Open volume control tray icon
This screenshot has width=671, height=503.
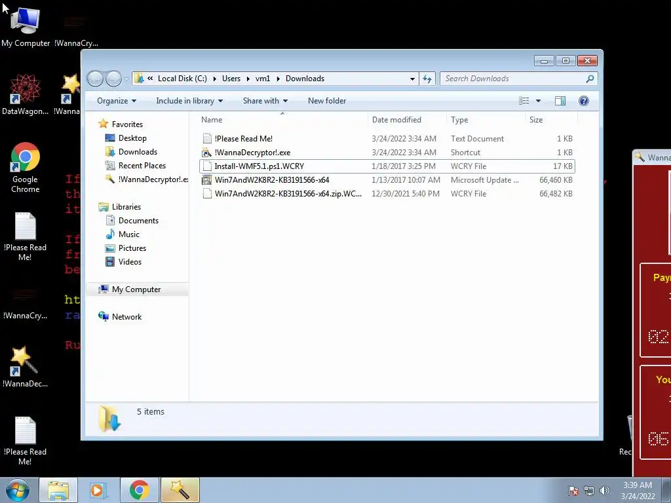[605, 491]
